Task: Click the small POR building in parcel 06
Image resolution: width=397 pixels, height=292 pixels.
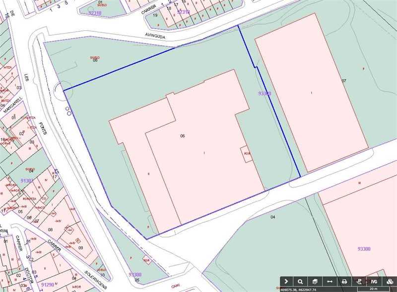Action: [x=247, y=154]
